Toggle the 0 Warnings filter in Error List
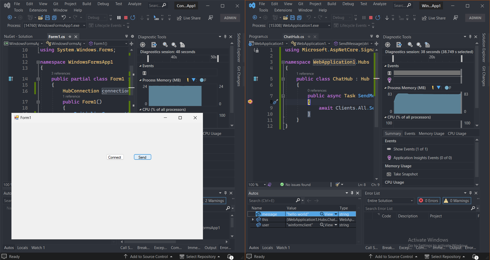 (x=457, y=201)
